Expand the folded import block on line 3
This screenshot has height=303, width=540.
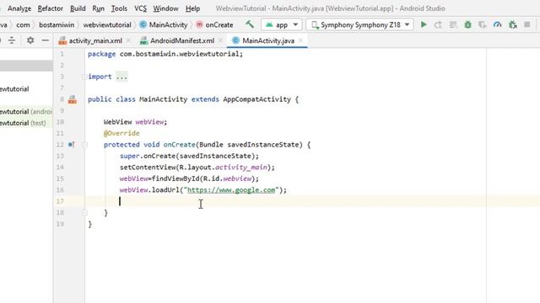tap(84, 77)
